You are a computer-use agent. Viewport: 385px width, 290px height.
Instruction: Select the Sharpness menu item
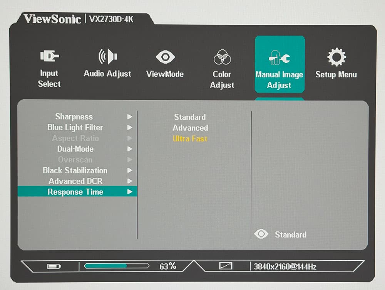tap(74, 117)
